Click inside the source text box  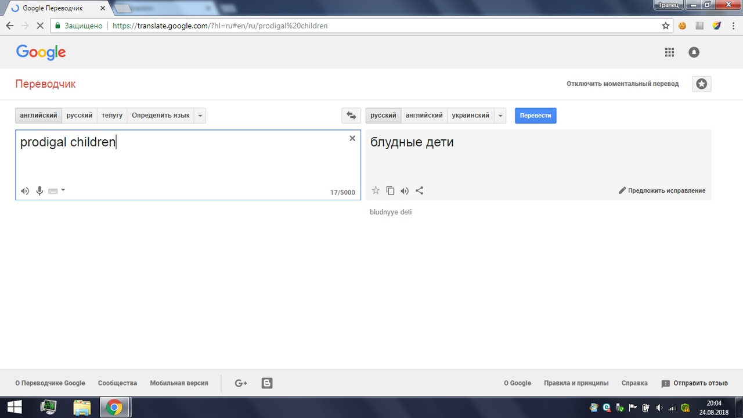[188, 165]
